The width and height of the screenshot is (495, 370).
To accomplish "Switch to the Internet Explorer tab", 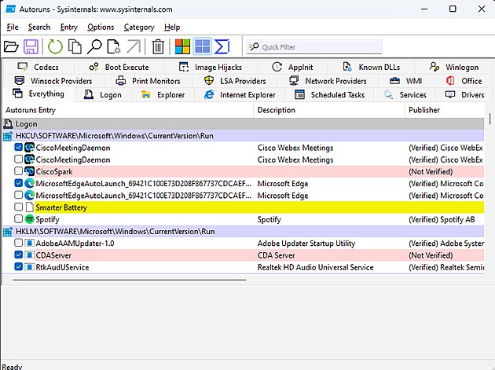I will [x=240, y=95].
